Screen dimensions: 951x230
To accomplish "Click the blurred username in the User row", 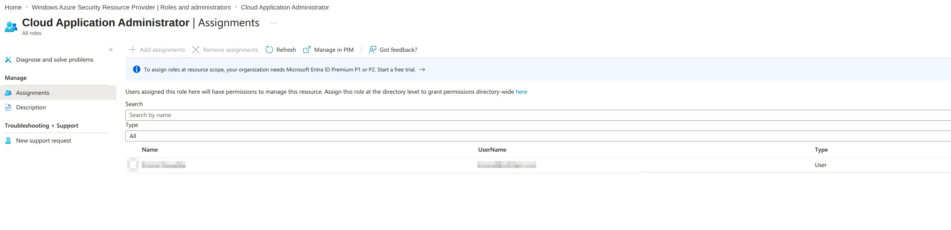I will pos(507,165).
